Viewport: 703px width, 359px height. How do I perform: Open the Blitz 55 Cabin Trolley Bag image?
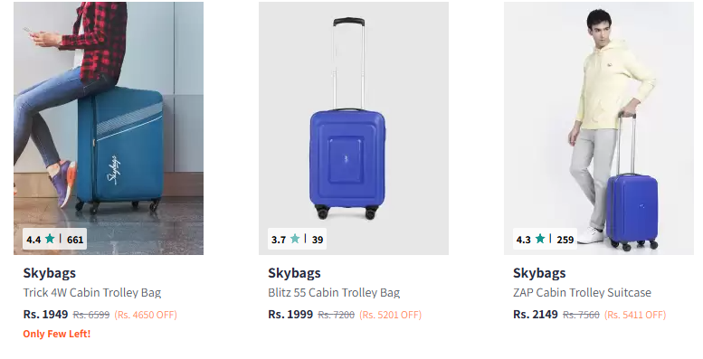click(x=354, y=128)
